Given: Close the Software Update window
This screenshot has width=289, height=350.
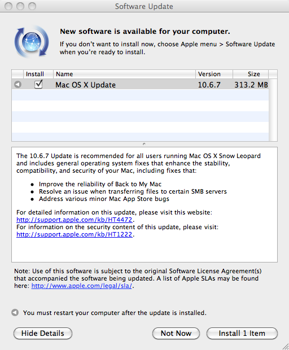Looking at the screenshot, I should click(x=8, y=6).
